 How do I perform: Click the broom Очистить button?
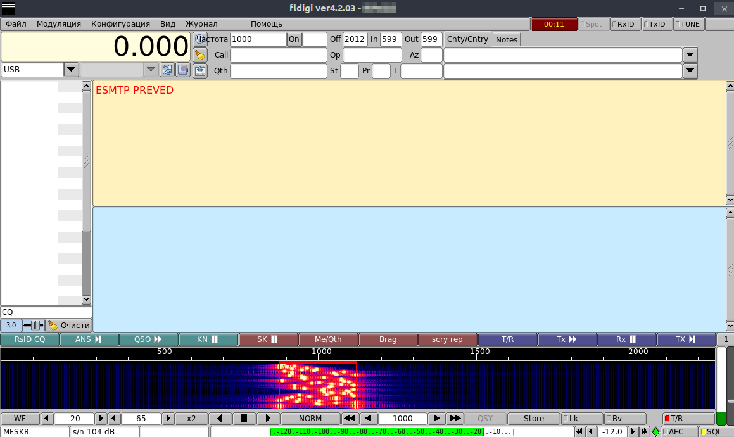coord(69,325)
